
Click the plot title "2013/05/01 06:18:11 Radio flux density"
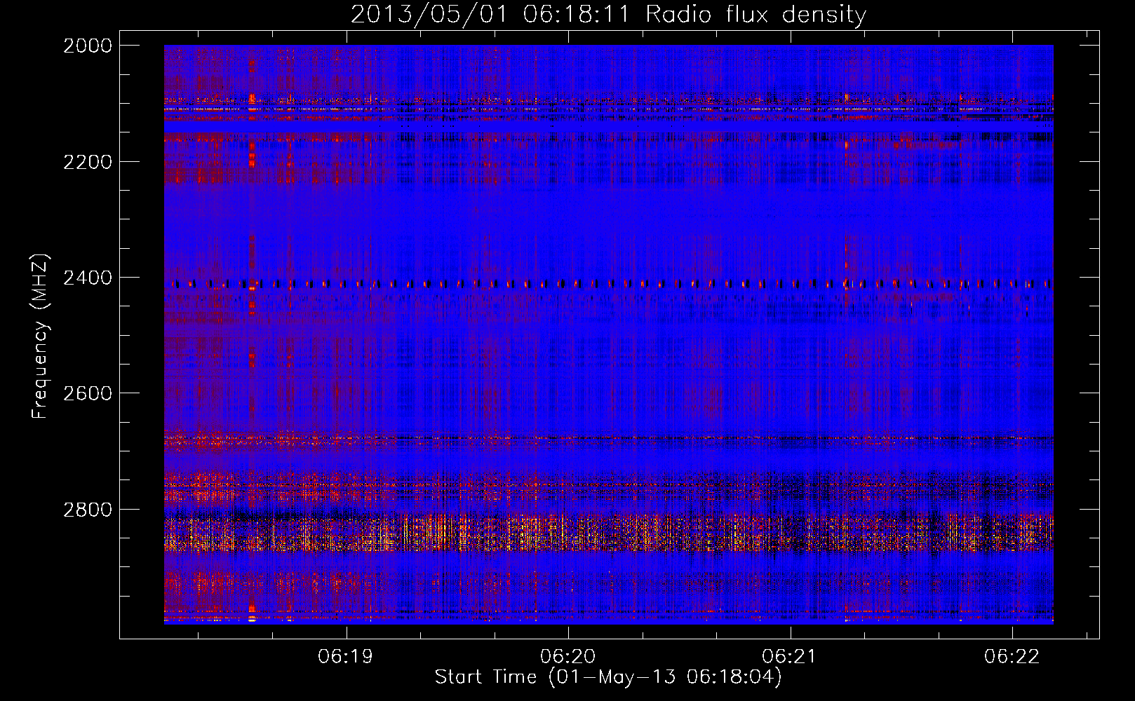coord(608,14)
